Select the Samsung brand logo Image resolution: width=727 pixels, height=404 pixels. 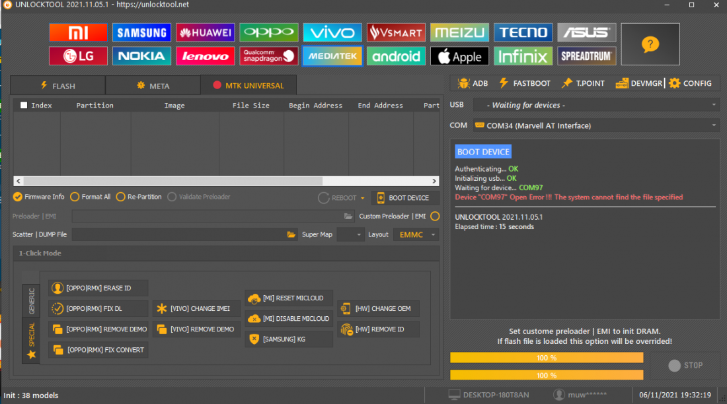click(x=141, y=32)
